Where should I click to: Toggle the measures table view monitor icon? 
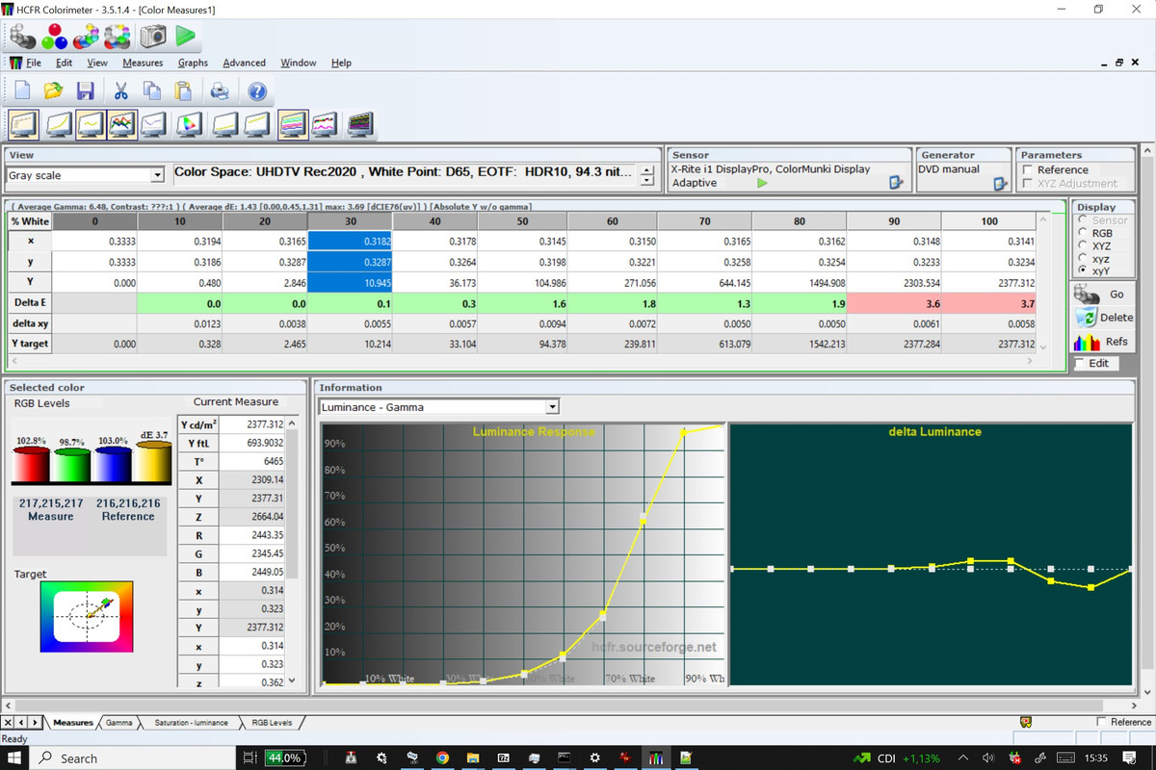[22, 124]
